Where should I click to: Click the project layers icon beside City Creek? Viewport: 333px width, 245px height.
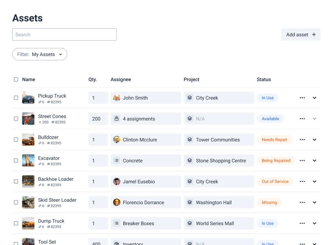click(x=190, y=98)
